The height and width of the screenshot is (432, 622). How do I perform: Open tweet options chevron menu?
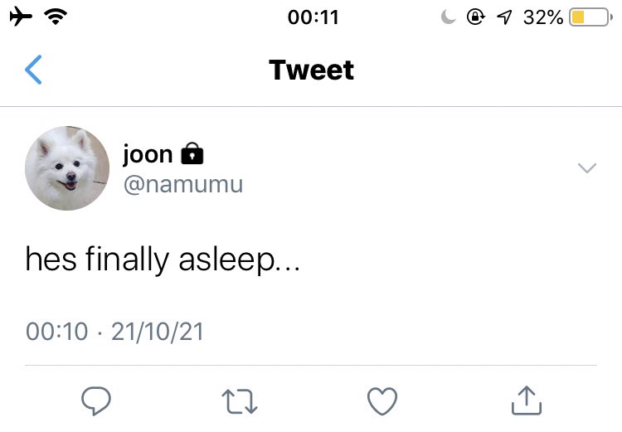(x=587, y=167)
